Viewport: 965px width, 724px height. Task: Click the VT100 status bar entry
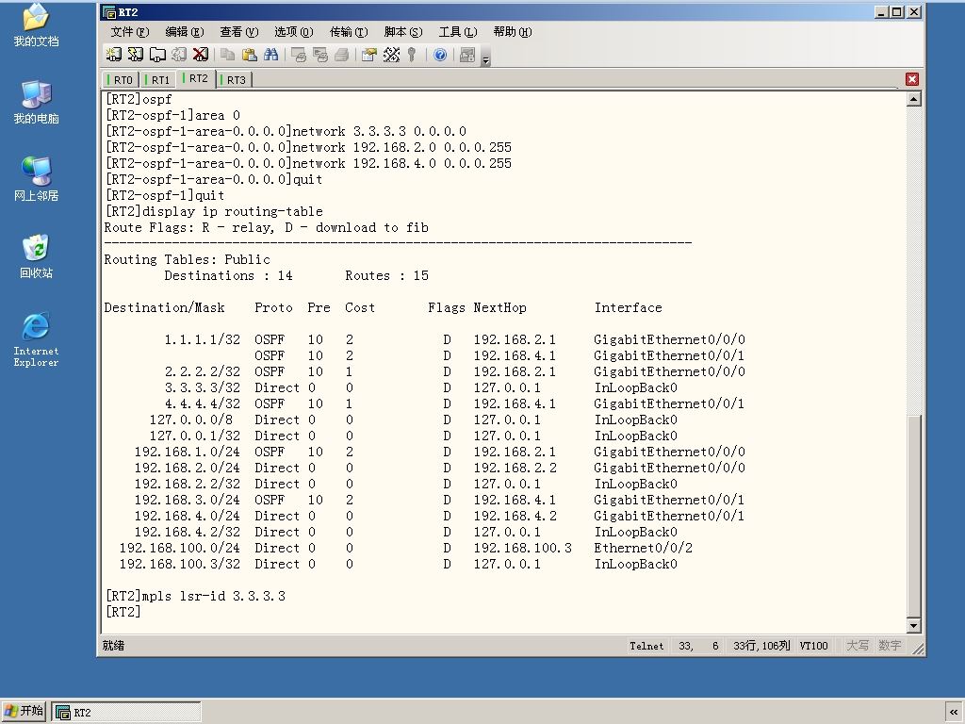[813, 645]
